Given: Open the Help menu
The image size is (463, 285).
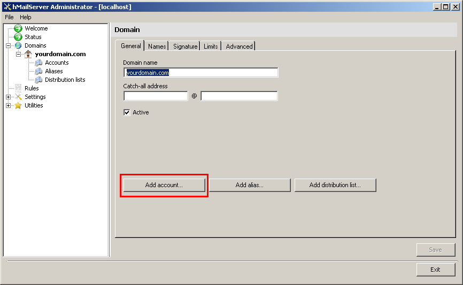Looking at the screenshot, I should click(25, 17).
